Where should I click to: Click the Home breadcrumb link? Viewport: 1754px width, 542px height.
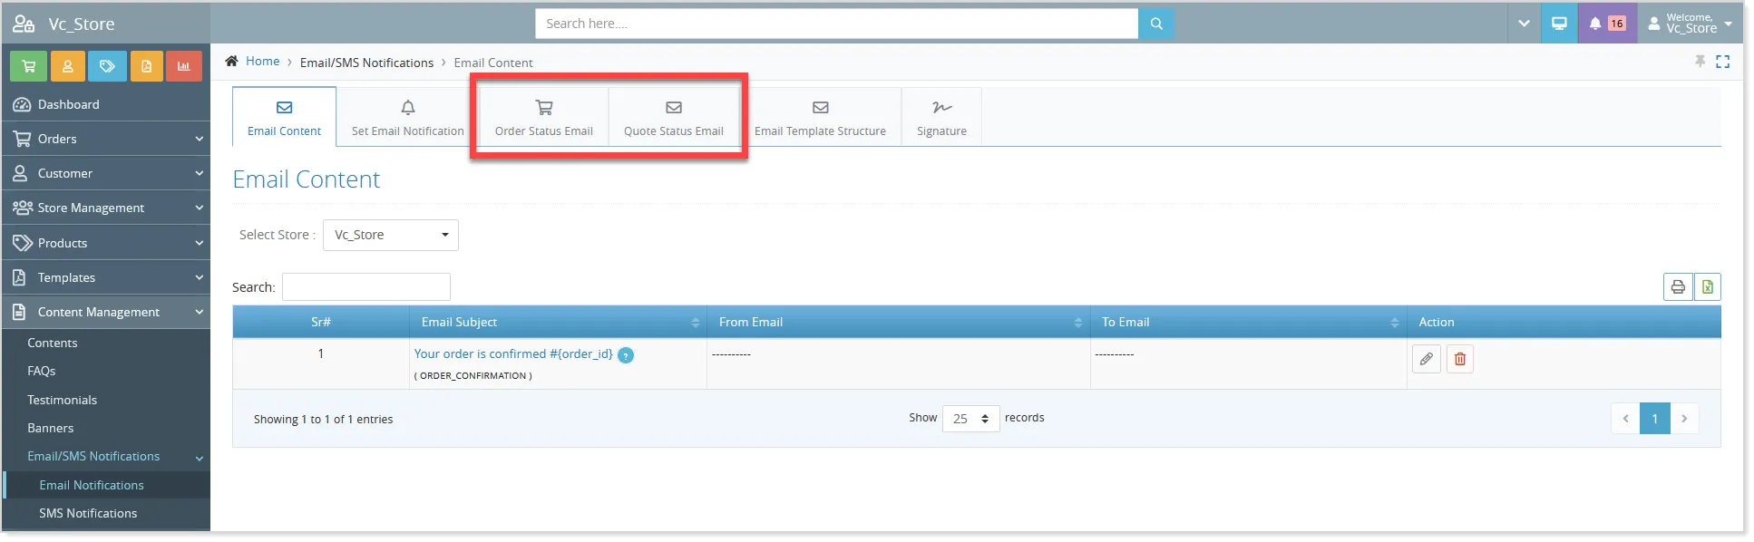263,61
